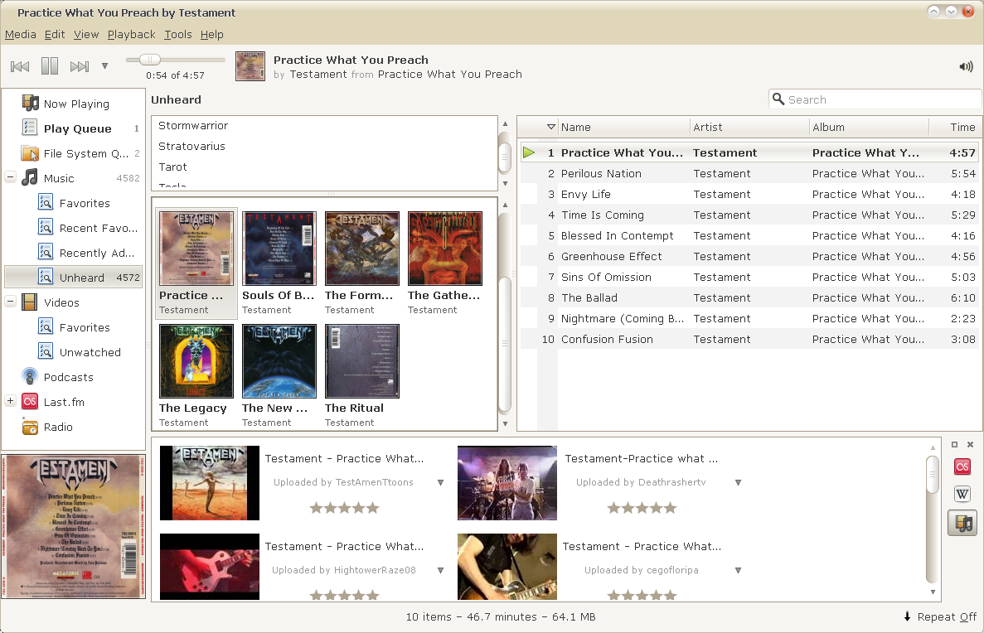Toggle Repeat Off mode
984x633 pixels.
click(x=940, y=616)
